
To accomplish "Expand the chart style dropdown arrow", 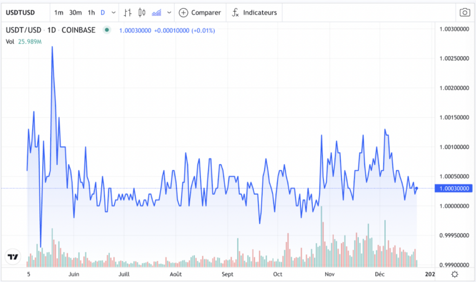I will [169, 13].
